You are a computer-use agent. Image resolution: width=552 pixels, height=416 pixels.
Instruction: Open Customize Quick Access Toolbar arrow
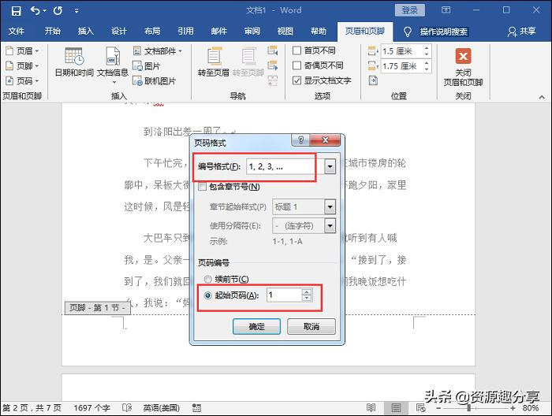coord(76,11)
